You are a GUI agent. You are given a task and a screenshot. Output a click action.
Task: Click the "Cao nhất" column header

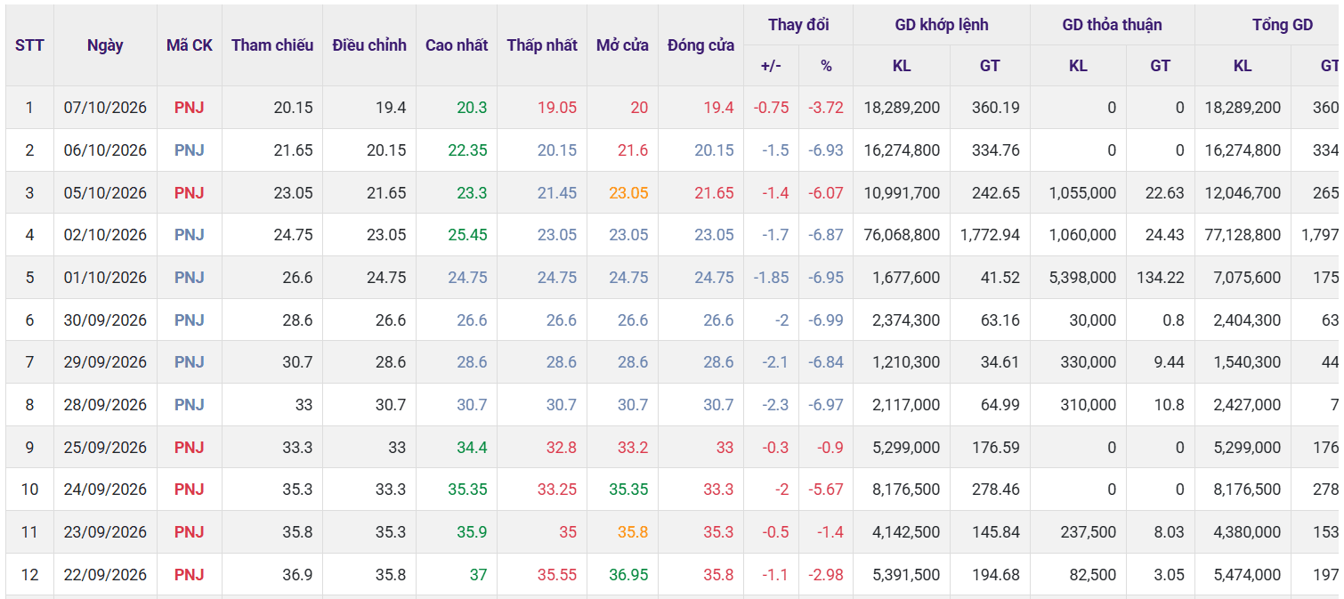coord(457,45)
